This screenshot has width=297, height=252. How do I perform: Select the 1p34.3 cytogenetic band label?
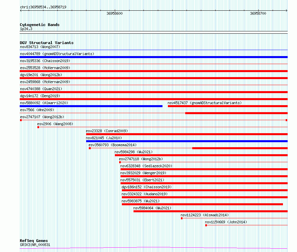26,29
